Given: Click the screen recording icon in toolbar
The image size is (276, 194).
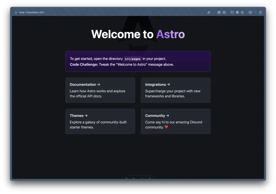Looking at the screenshot, I should click(219, 12).
